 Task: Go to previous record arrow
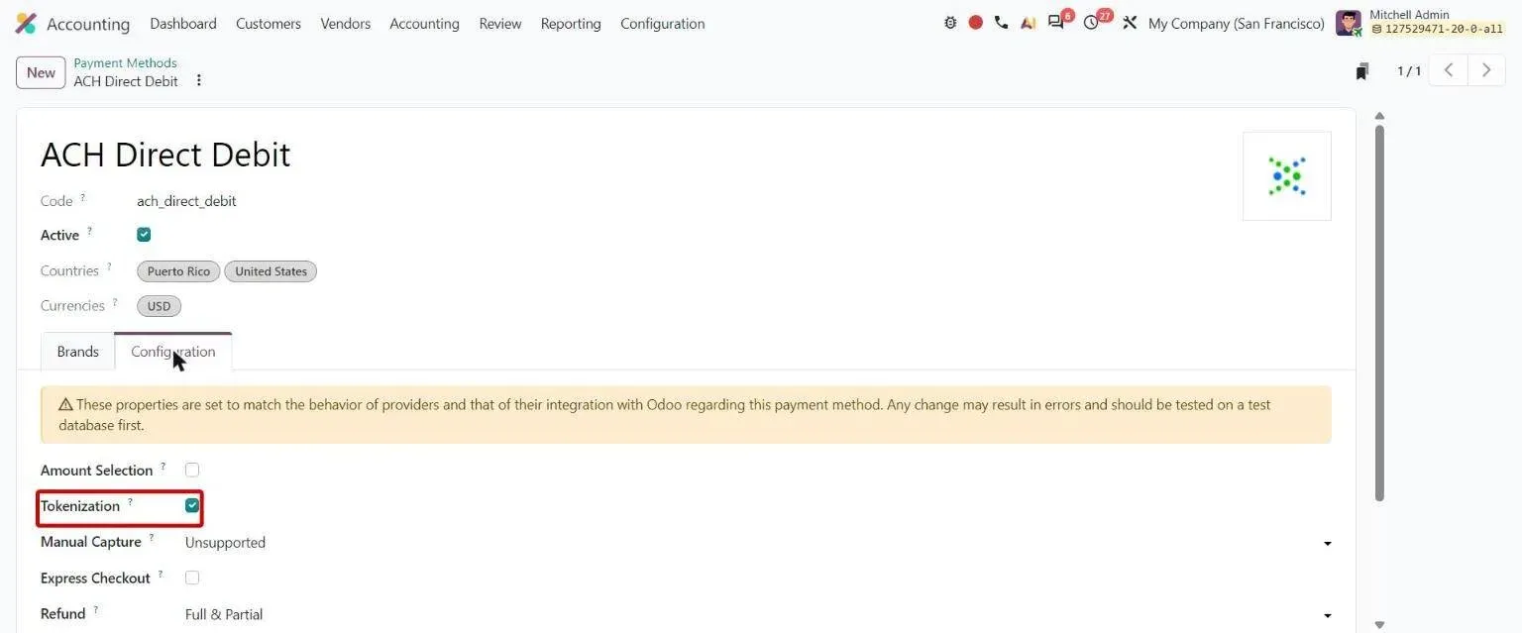(1449, 70)
